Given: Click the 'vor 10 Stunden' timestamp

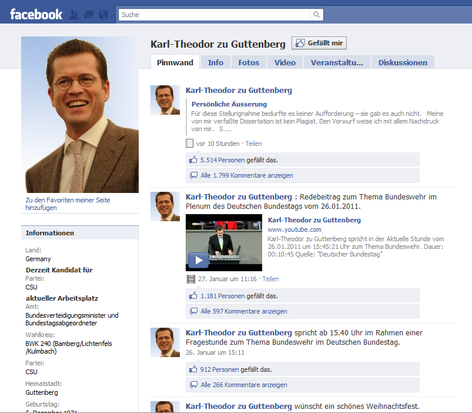Looking at the screenshot, I should click(x=217, y=144).
